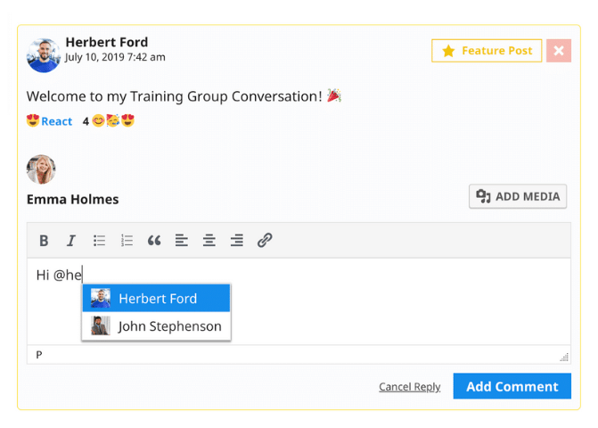
Task: Choose John Stephenson from mention list
Action: (157, 326)
